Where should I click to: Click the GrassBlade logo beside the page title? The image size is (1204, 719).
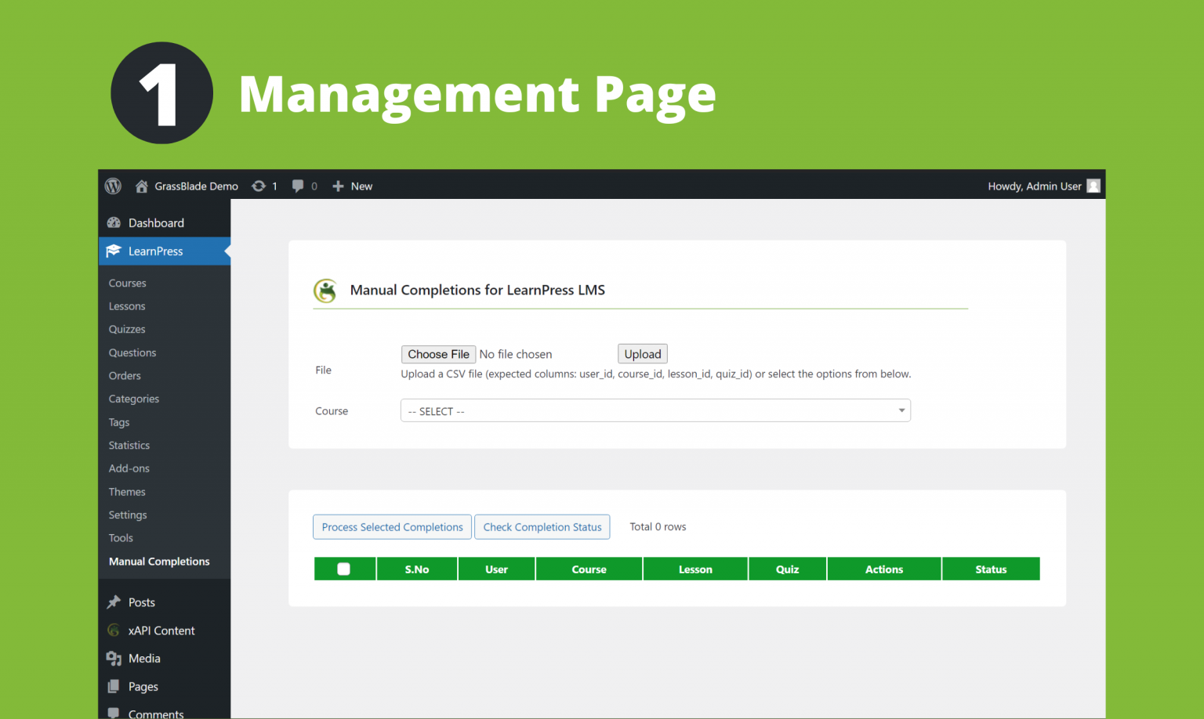click(x=326, y=291)
